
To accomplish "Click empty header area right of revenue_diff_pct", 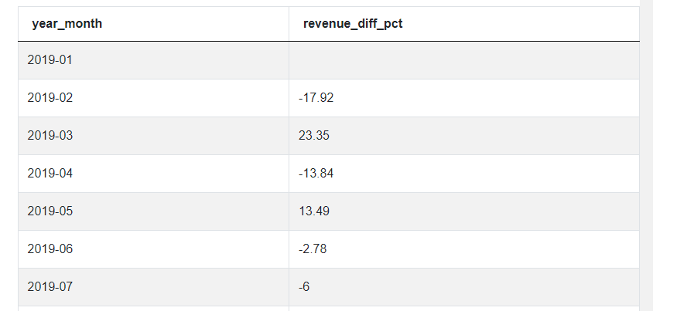I will click(521, 24).
